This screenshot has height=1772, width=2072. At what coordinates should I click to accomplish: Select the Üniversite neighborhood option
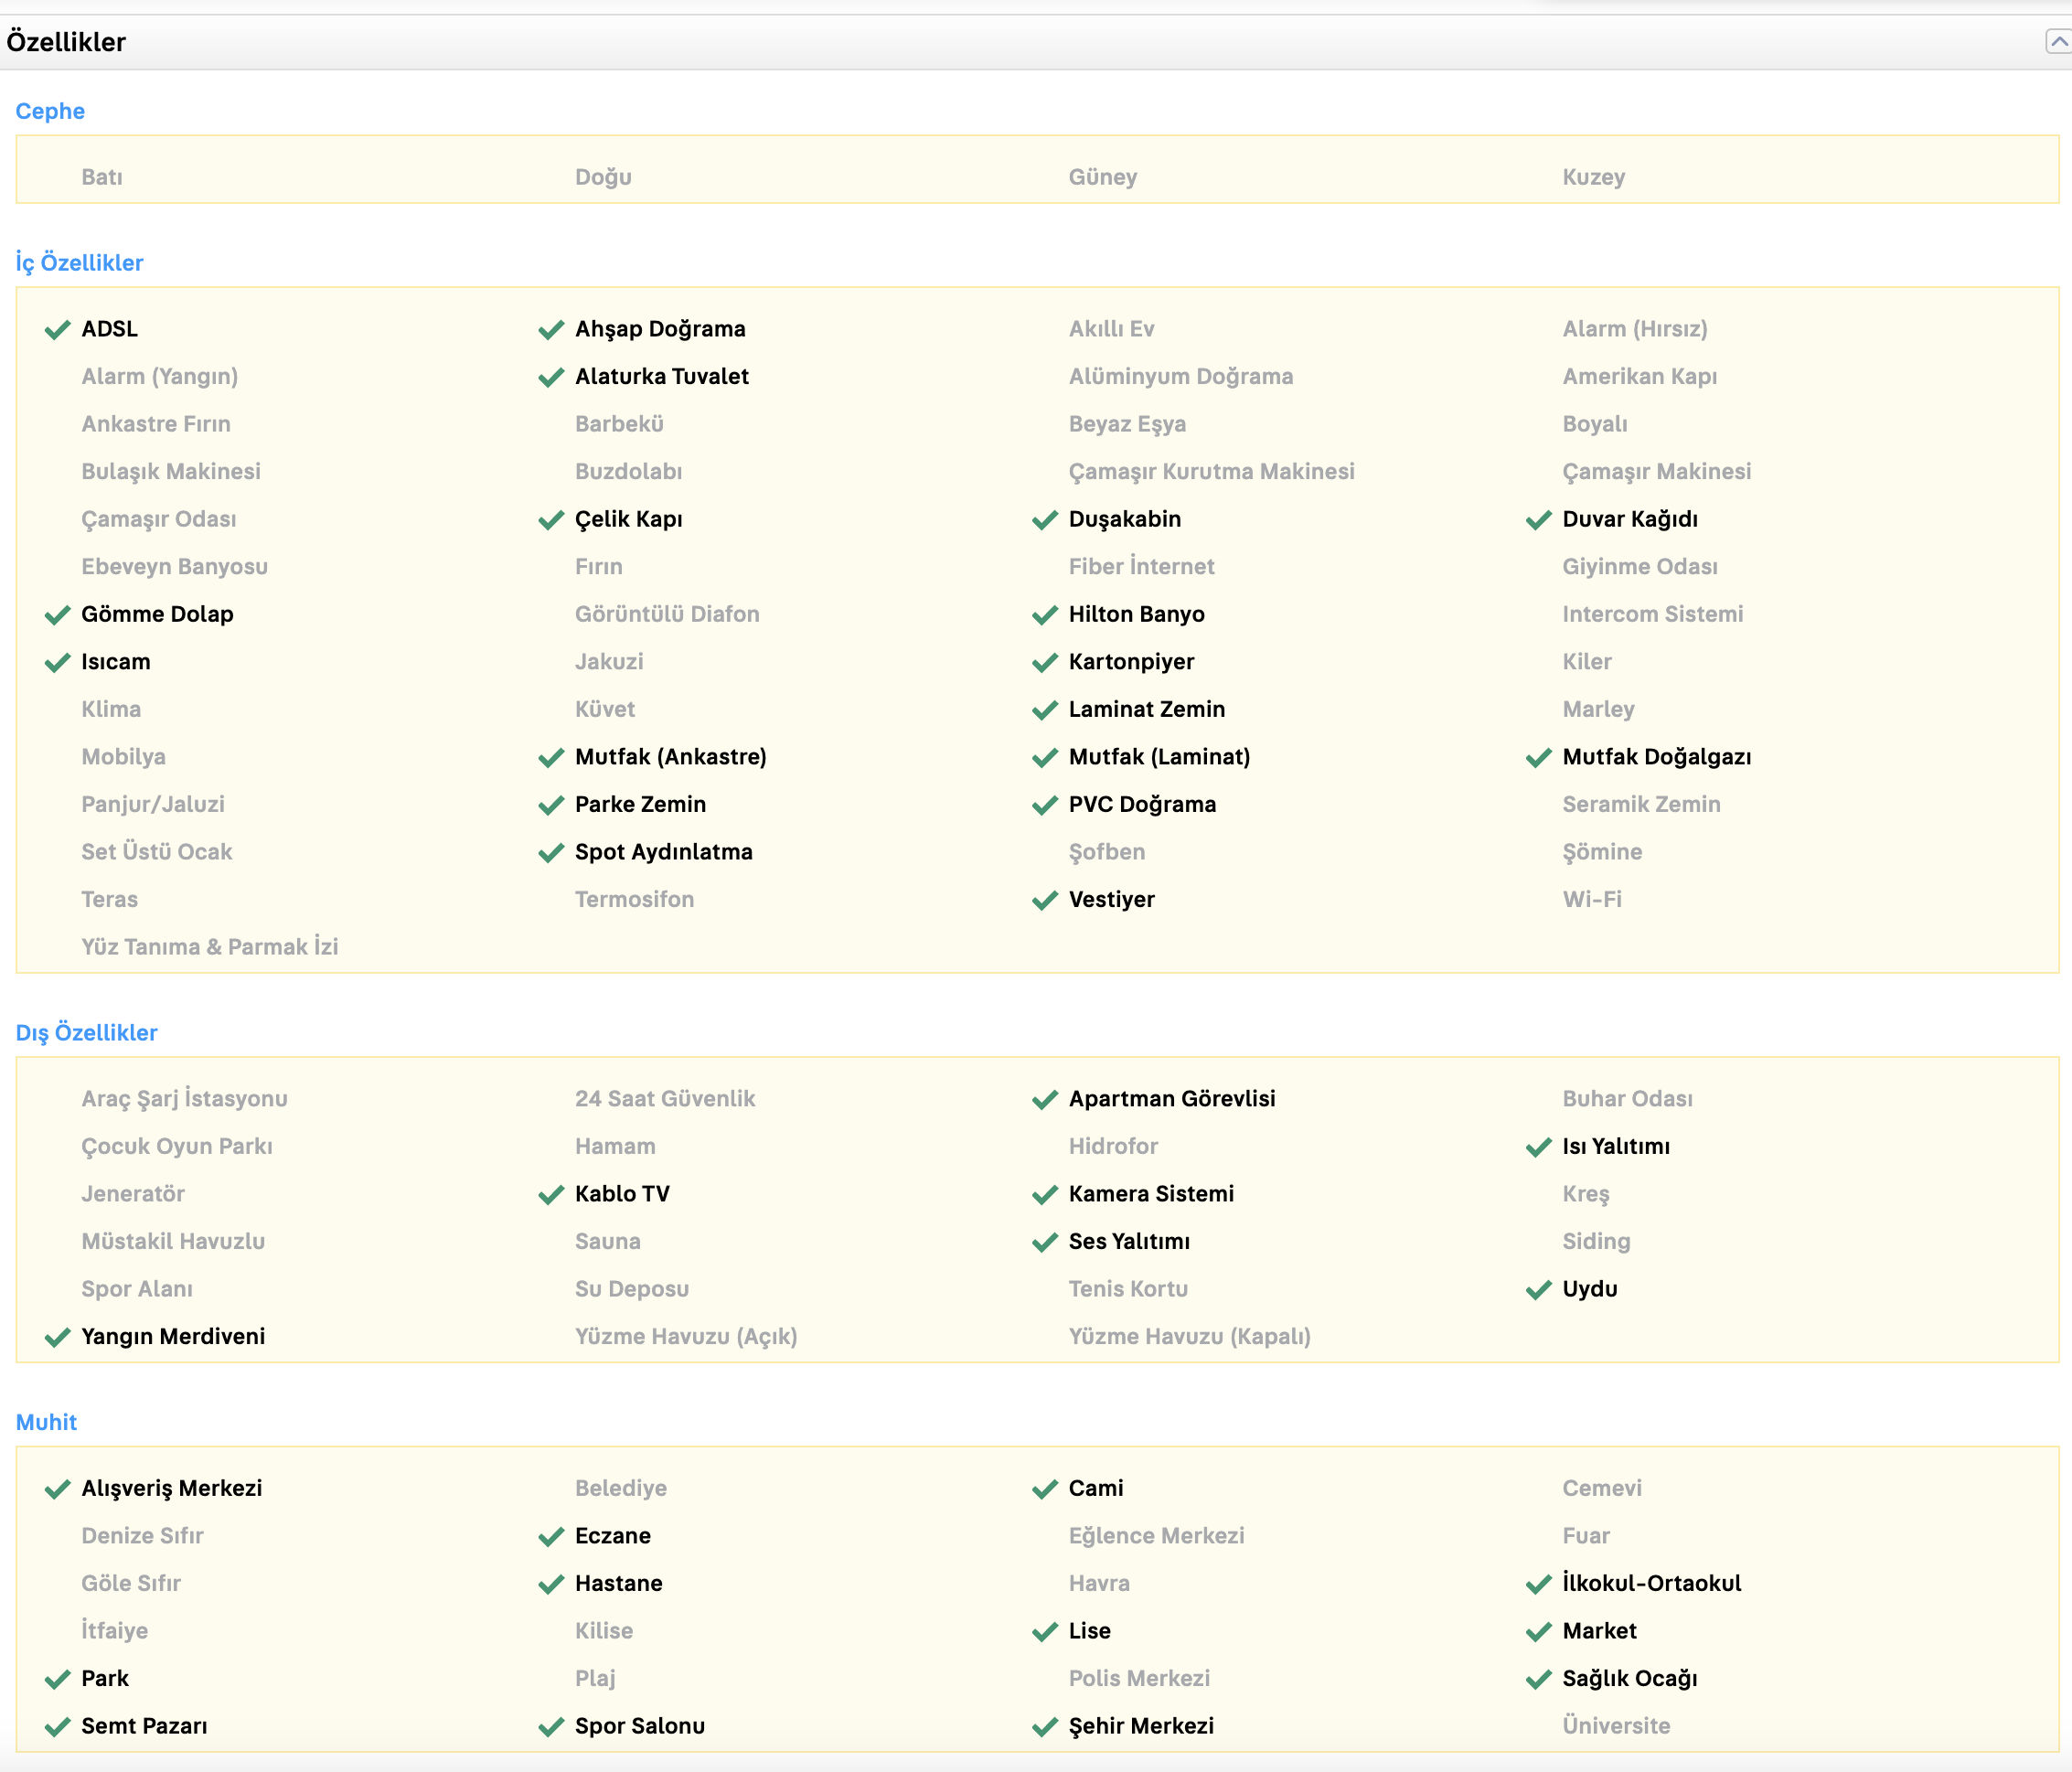1616,1725
